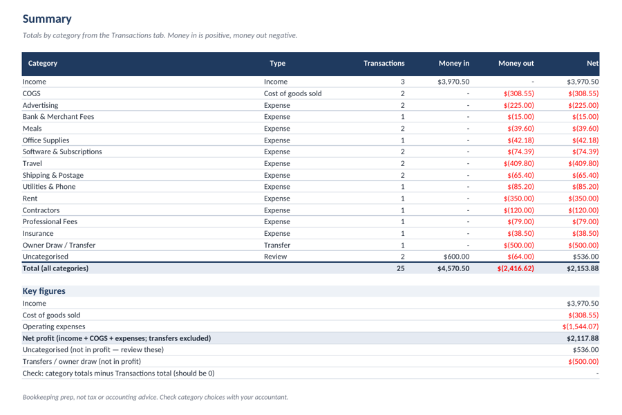Click the $2,153.88 total net value
622x415 pixels.
click(x=583, y=268)
